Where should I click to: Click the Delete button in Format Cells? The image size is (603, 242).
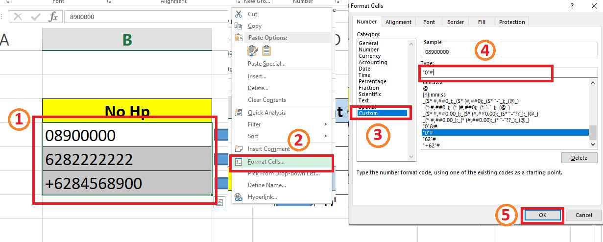pyautogui.click(x=579, y=158)
